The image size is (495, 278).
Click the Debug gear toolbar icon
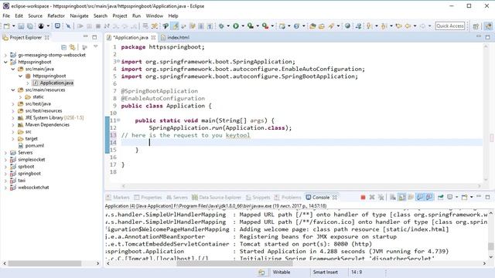(x=221, y=26)
